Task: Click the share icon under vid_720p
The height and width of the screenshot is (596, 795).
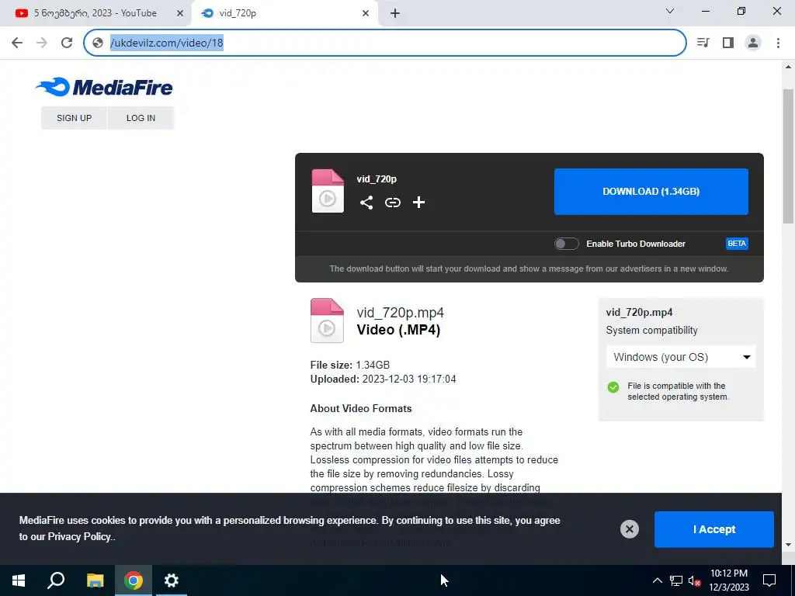Action: [x=366, y=203]
